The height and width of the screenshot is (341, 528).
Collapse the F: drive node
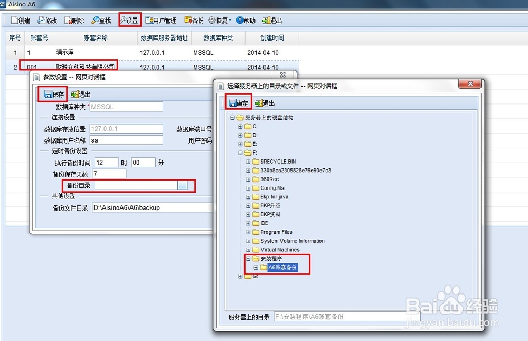coord(240,153)
